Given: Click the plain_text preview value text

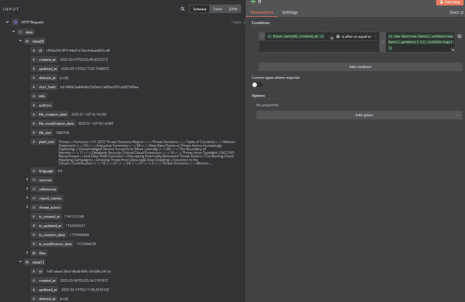Looking at the screenshot, I should click(x=147, y=152).
